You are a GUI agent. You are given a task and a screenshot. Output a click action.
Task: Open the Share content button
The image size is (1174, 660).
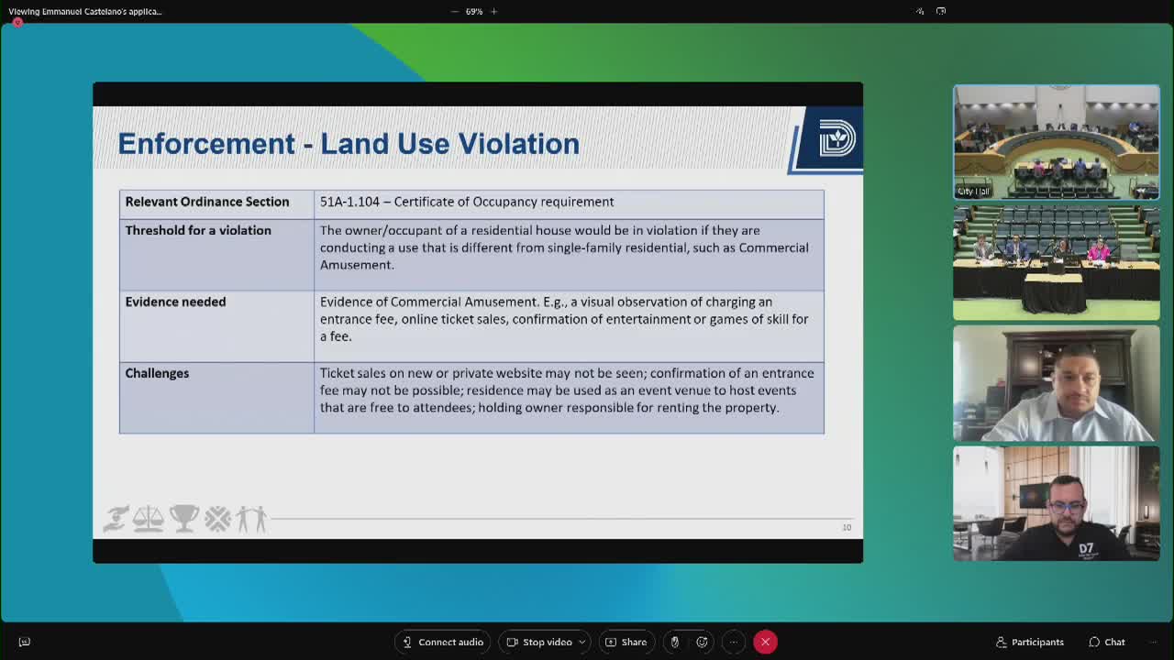click(x=626, y=642)
